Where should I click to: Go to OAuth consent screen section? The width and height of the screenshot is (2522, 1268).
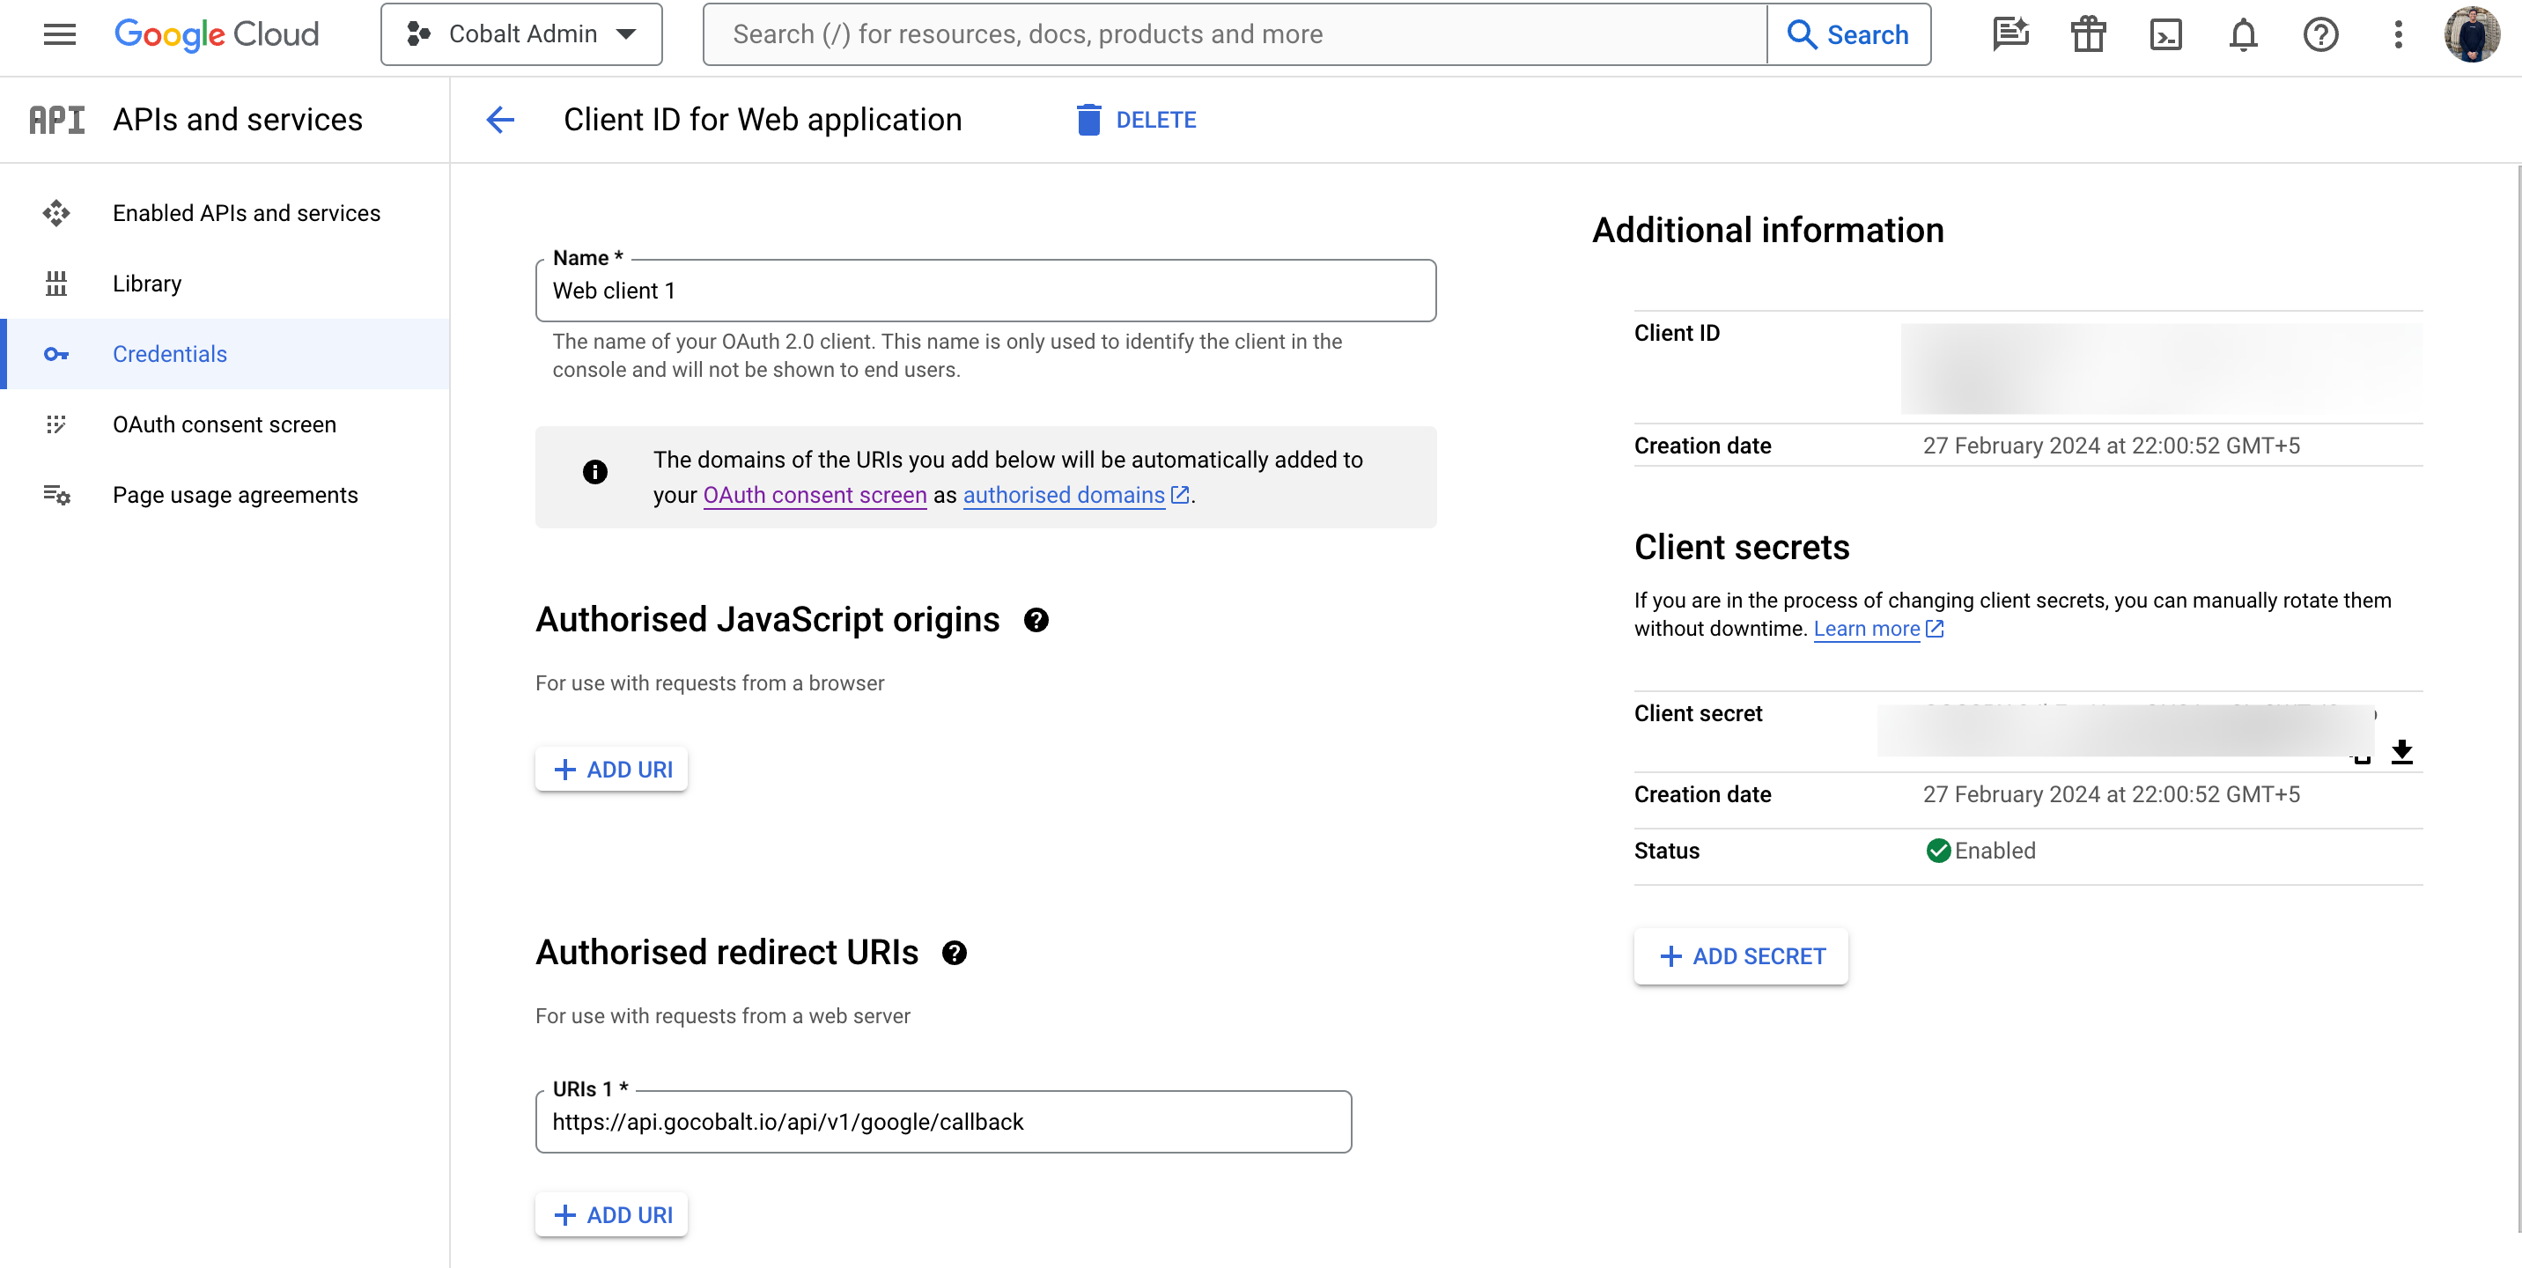pos(225,425)
